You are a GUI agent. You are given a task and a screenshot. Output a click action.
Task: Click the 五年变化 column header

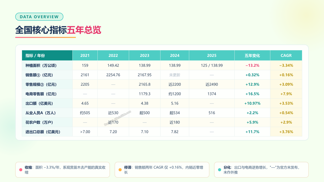point(252,55)
